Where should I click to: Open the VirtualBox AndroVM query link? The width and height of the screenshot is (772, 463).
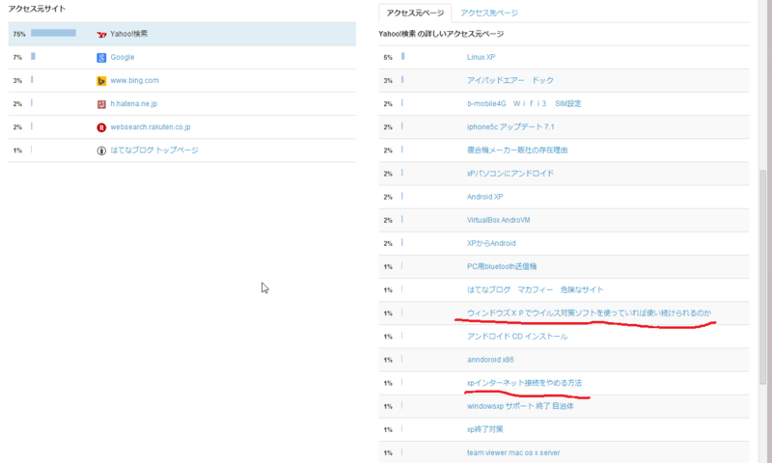click(x=498, y=220)
